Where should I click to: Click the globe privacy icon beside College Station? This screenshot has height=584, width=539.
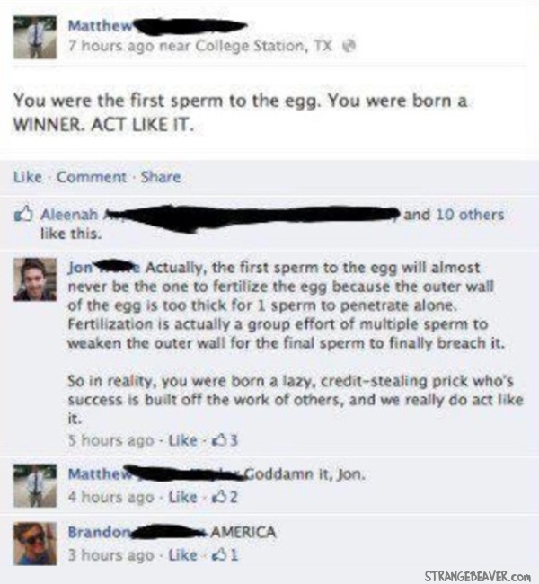349,46
